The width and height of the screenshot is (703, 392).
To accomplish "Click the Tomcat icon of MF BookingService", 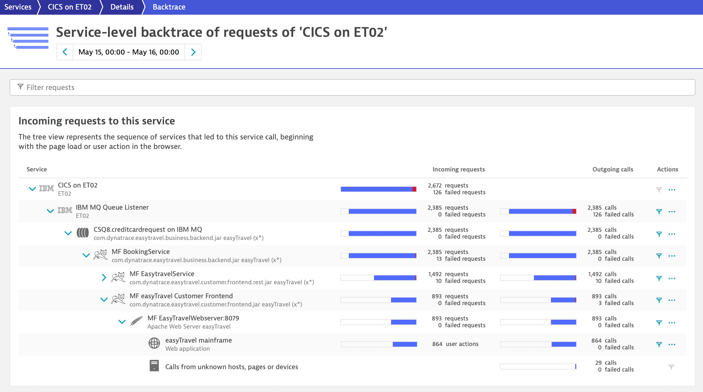I will (x=101, y=255).
